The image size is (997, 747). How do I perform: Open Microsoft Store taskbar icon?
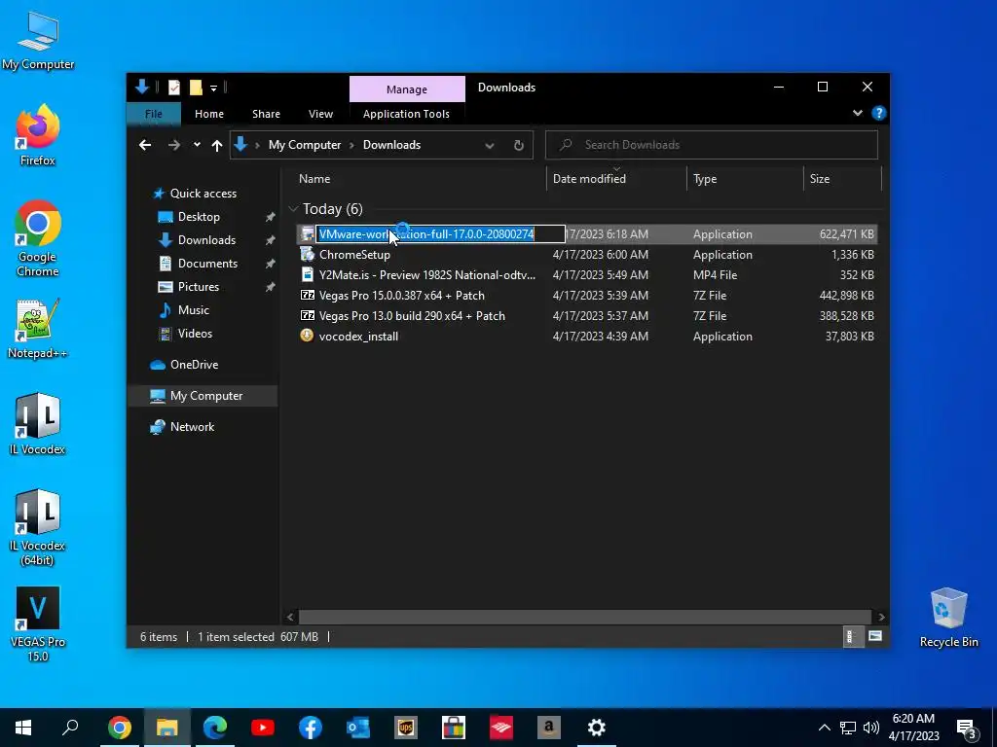point(454,728)
